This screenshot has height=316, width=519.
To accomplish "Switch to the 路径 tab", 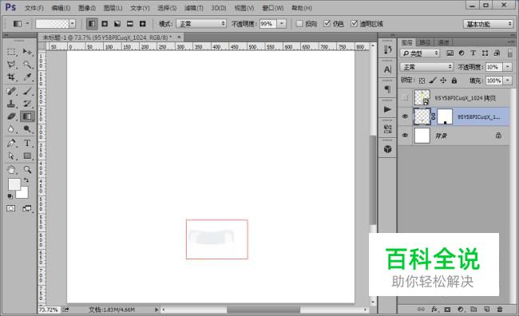I will 425,42.
